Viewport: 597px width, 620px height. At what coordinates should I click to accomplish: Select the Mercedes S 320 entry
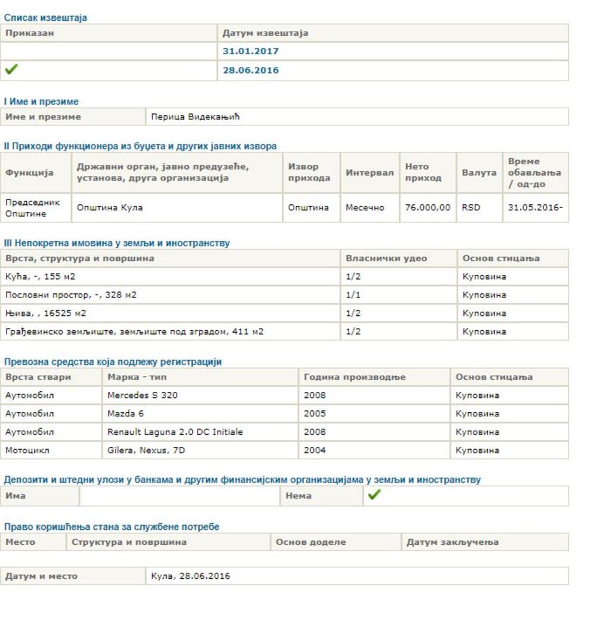tap(142, 395)
